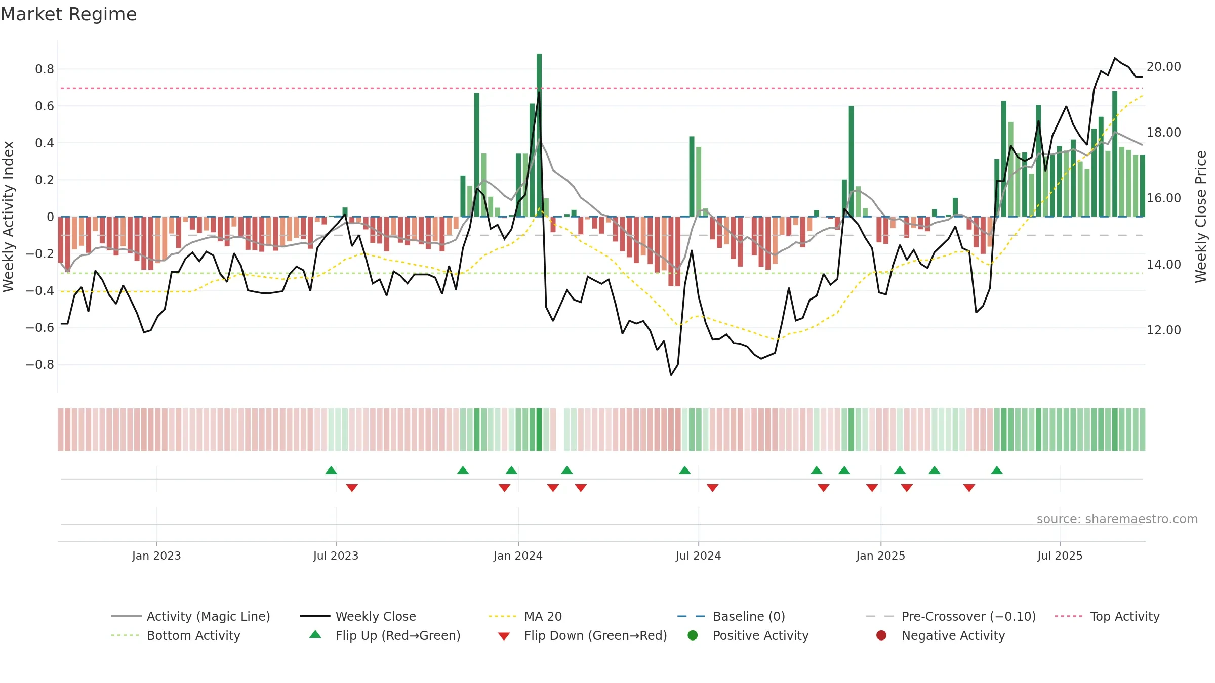Screen dimensions: 1215x683
Task: Click the Jul 2025 x-axis label
Action: [x=1060, y=556]
